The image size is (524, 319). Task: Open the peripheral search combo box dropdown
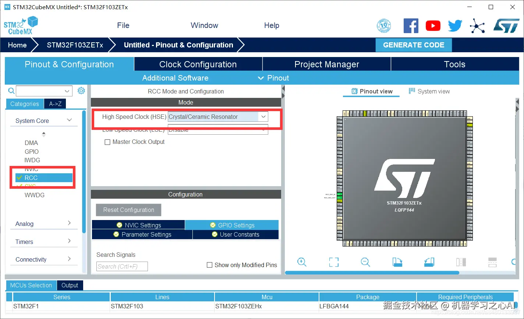pyautogui.click(x=67, y=91)
